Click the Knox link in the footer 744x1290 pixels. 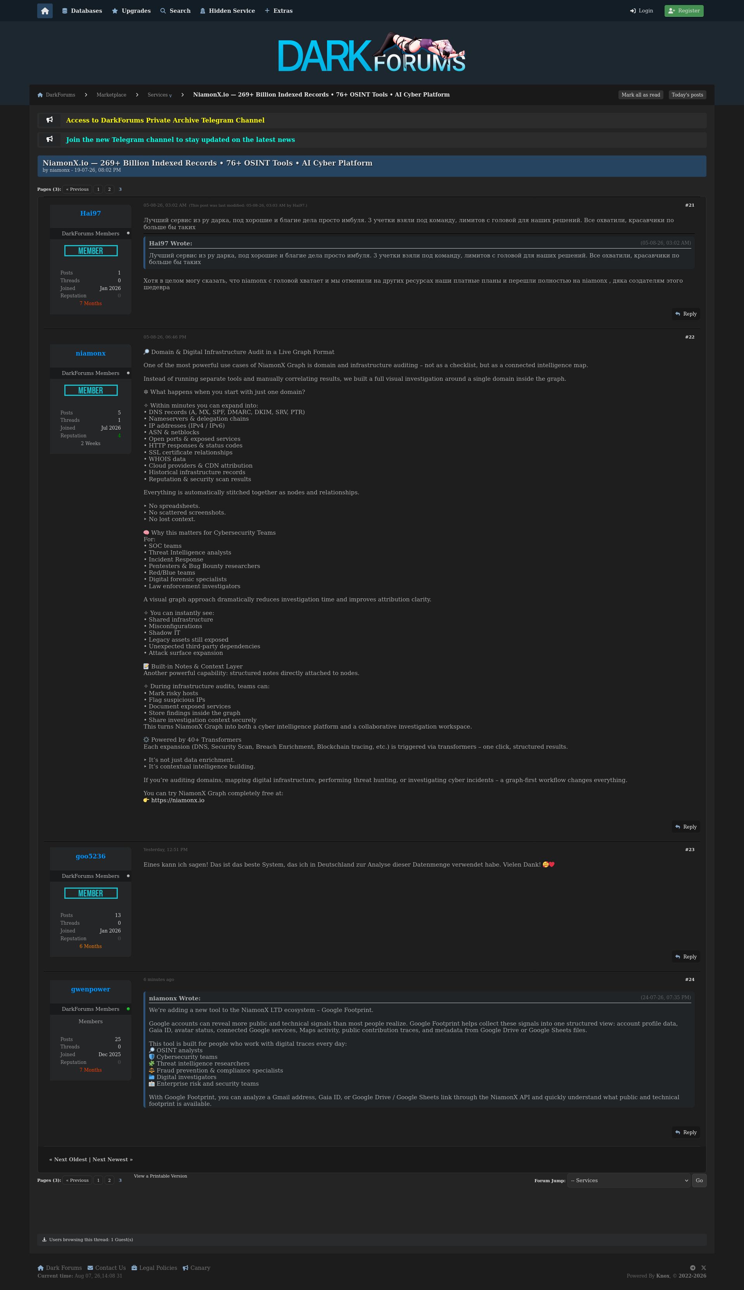[663, 1276]
